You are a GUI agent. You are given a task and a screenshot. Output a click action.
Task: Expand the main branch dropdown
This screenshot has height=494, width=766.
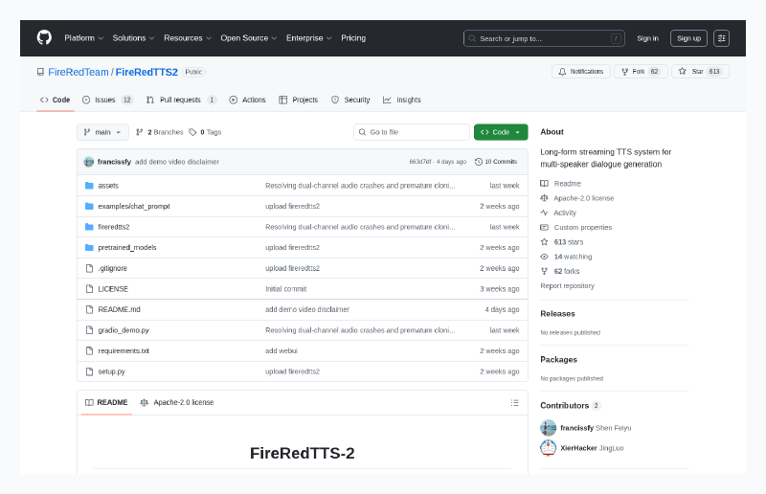point(101,132)
